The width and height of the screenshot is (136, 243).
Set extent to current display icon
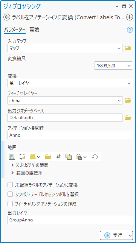click(12, 157)
